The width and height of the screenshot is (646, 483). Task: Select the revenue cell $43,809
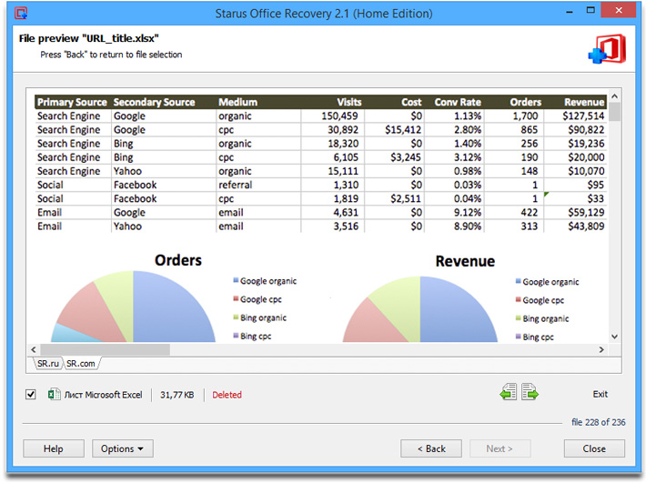point(575,226)
